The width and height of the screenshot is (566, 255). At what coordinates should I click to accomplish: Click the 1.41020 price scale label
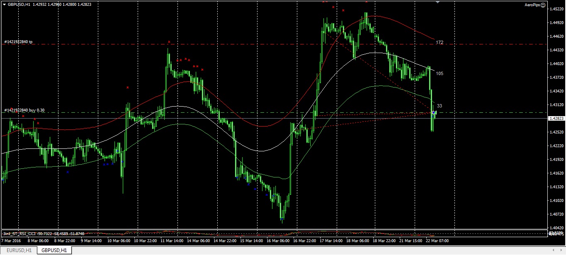point(556,200)
